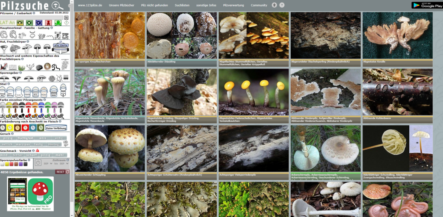
Task: Open the 'Pilzverwertung' menu
Action: click(233, 5)
